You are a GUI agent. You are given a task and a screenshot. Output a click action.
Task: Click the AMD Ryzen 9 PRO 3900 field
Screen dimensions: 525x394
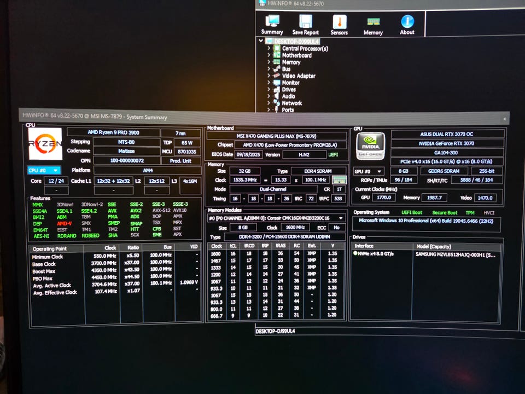pyautogui.click(x=113, y=132)
